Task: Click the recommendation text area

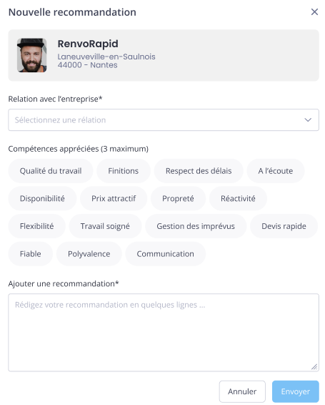Action: pos(164,333)
